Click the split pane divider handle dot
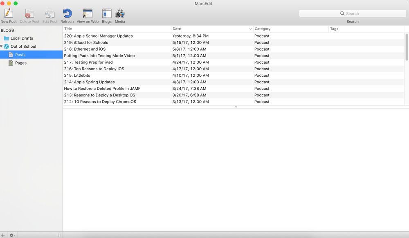The image size is (409, 238). pos(236,107)
